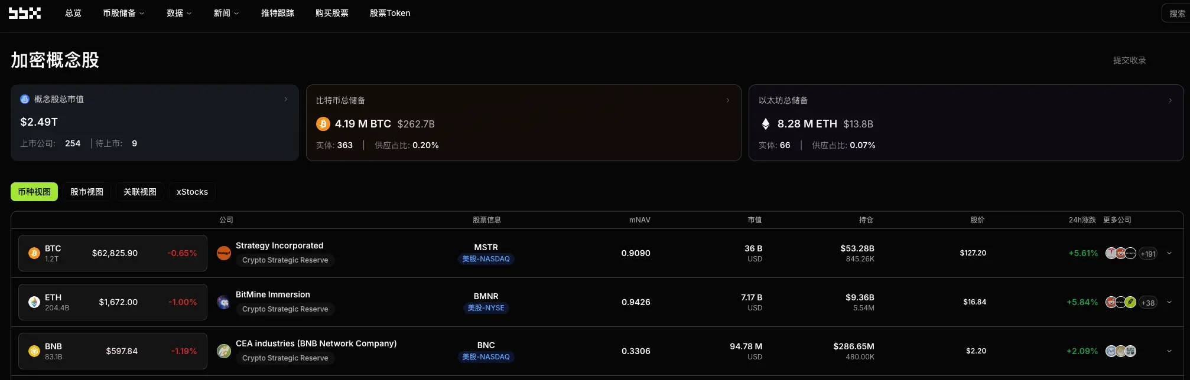Screen dimensions: 1190x380
Task: Open 比特币总储备 card arrow
Action: (x=728, y=100)
